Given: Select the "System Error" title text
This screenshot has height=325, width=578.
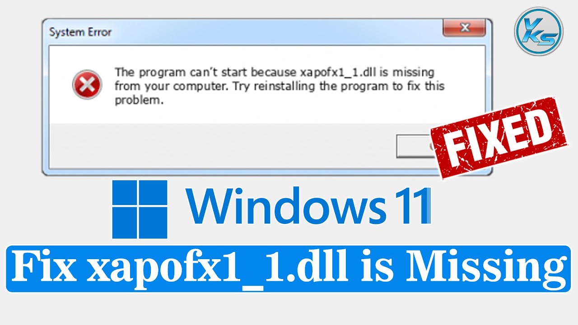Looking at the screenshot, I should [x=80, y=32].
